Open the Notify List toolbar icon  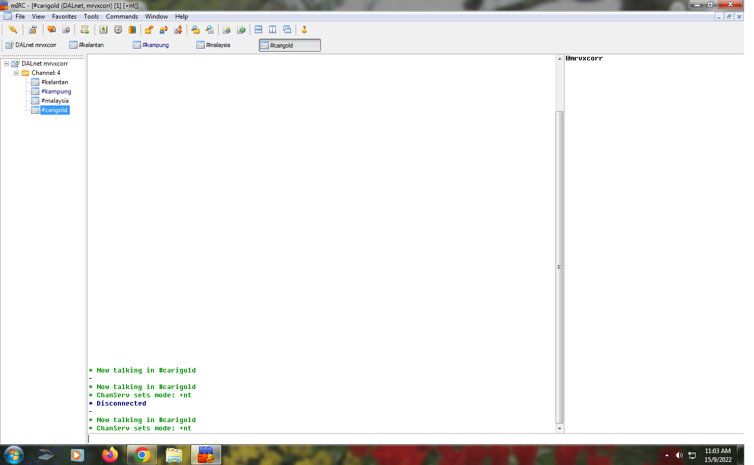226,29
